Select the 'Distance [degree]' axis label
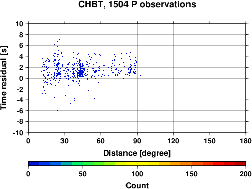Image resolution: width=252 pixels, height=189 pixels. 137,153
